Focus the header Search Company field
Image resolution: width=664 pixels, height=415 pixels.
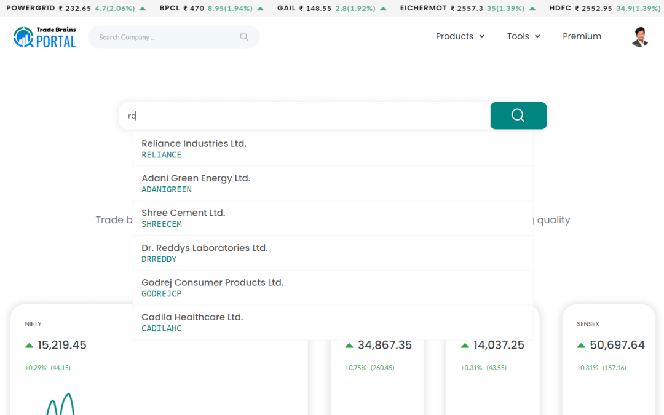[x=173, y=37]
